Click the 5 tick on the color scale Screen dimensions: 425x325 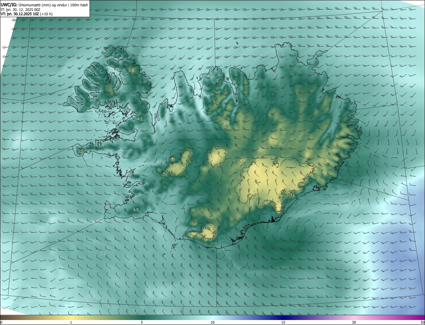pyautogui.click(x=142, y=322)
